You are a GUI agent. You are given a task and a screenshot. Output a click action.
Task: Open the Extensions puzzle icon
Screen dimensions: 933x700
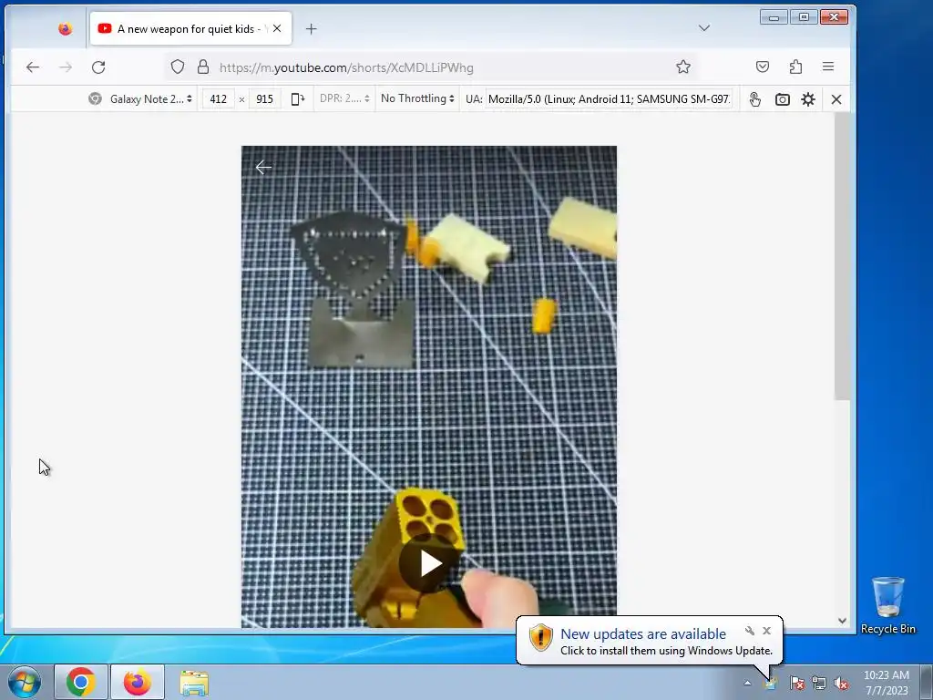click(795, 67)
